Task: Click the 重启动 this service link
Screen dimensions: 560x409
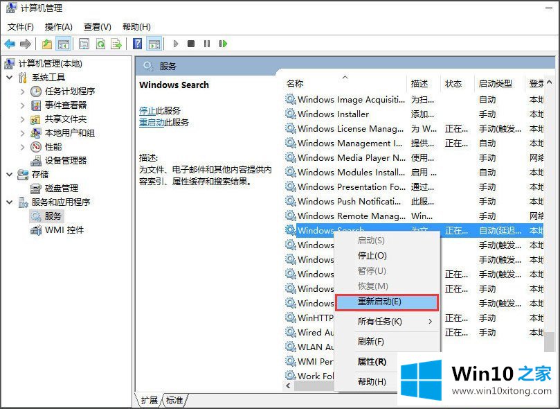Action: pos(152,122)
